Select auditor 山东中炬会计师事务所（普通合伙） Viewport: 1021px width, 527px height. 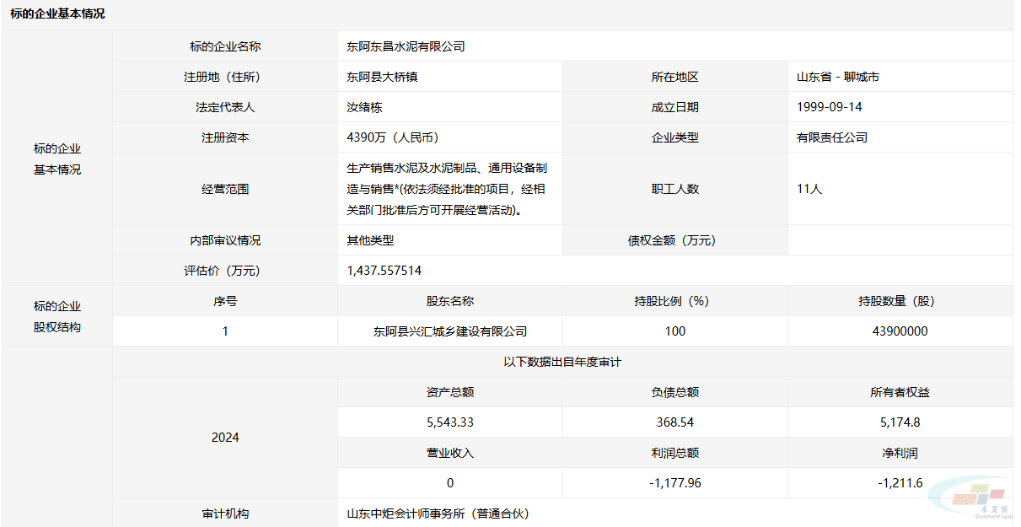tap(438, 514)
